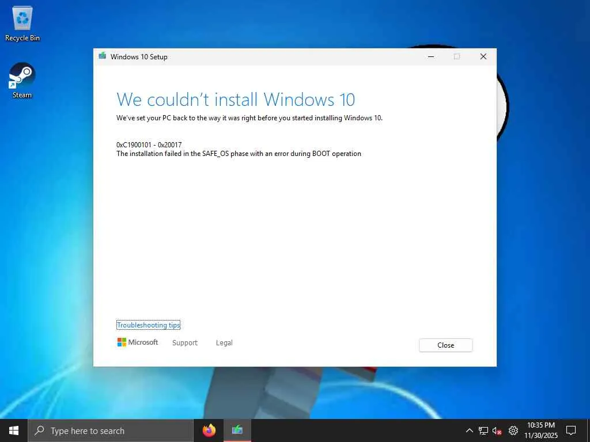Follow the Troubleshooting tips link
This screenshot has width=590, height=442.
point(149,325)
